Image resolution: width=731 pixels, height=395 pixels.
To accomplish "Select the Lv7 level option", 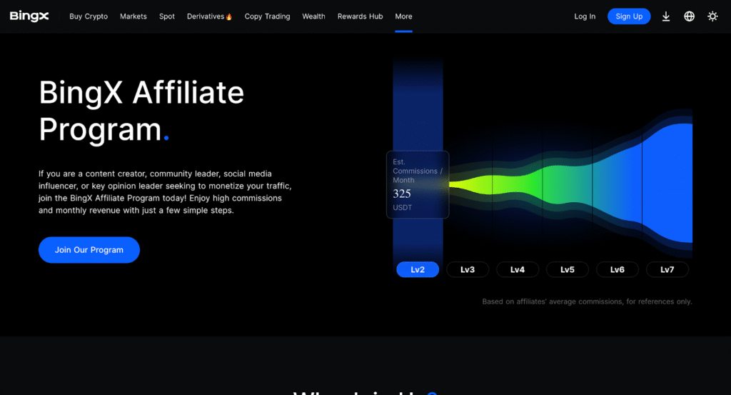I will [667, 269].
